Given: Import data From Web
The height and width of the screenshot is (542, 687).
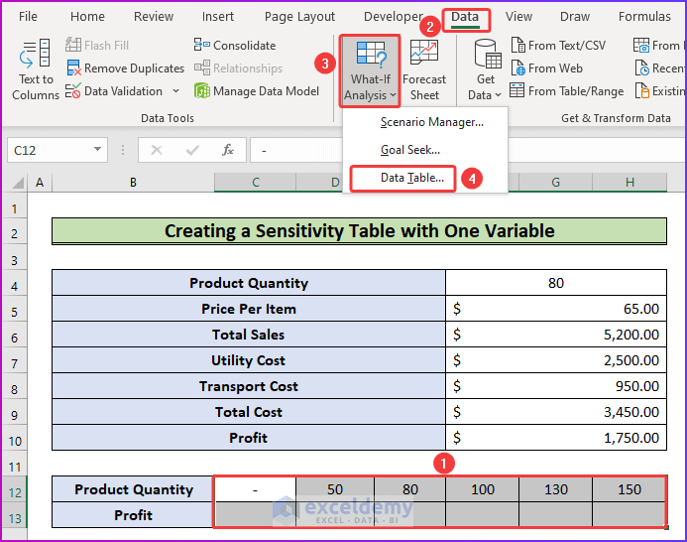Looking at the screenshot, I should 547,68.
